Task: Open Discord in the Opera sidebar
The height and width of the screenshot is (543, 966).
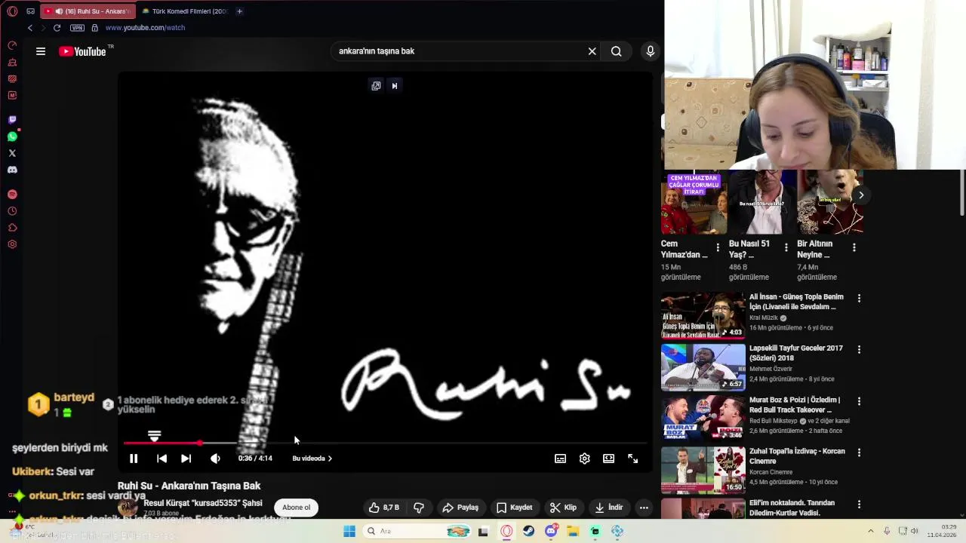Action: 12,170
